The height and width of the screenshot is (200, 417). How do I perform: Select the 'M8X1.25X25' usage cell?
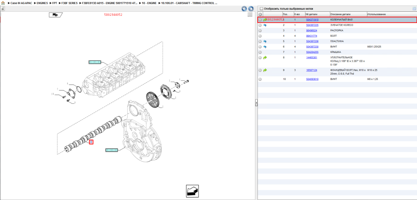[x=374, y=47]
